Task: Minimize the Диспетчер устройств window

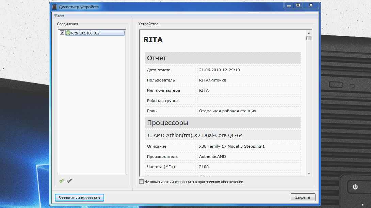Action: 289,5
